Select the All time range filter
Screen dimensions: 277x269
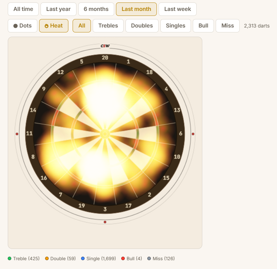[x=23, y=9]
